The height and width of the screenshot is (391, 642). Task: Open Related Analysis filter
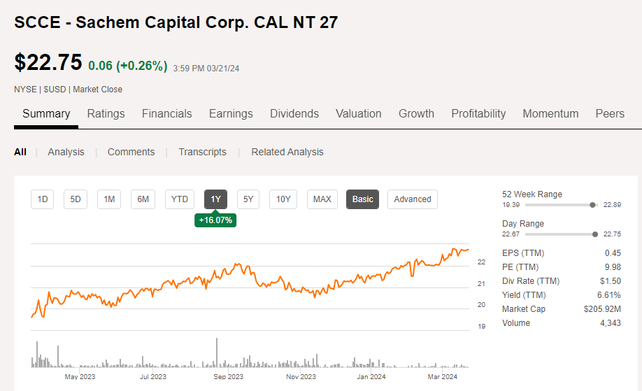point(287,152)
